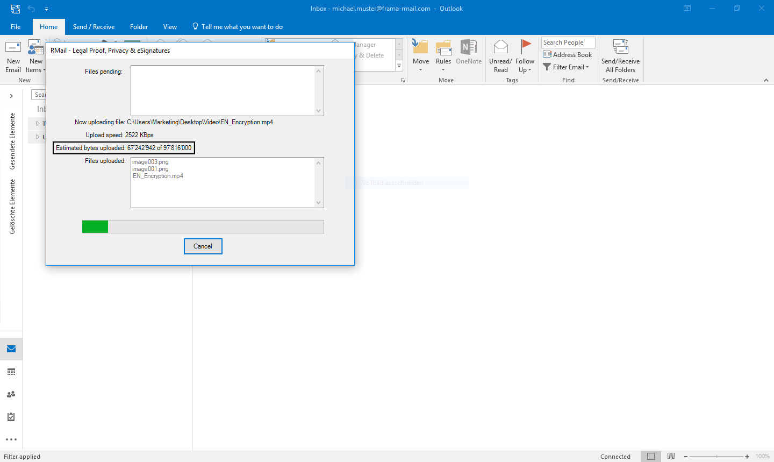774x462 pixels.
Task: Click the RMail dialog title bar
Action: [200, 51]
